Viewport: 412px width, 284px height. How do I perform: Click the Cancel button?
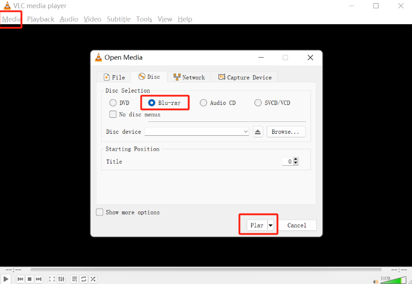297,225
